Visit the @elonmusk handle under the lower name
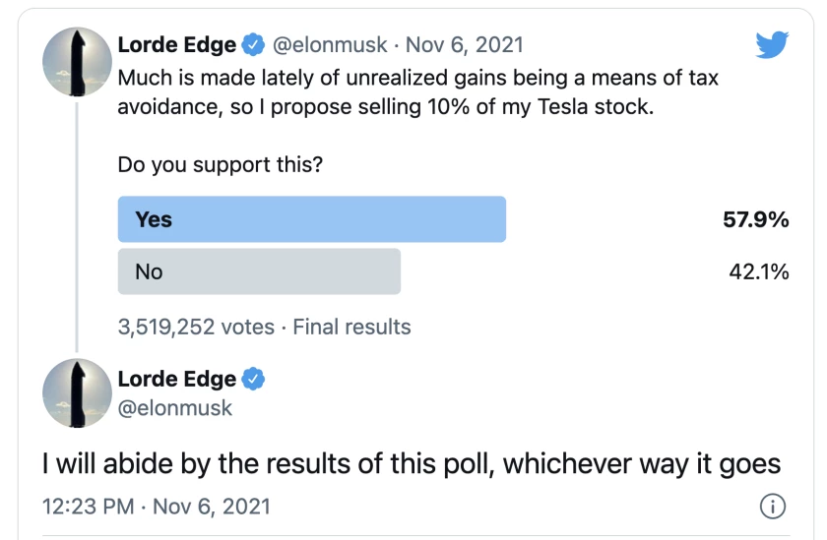The height and width of the screenshot is (540, 827). (175, 406)
